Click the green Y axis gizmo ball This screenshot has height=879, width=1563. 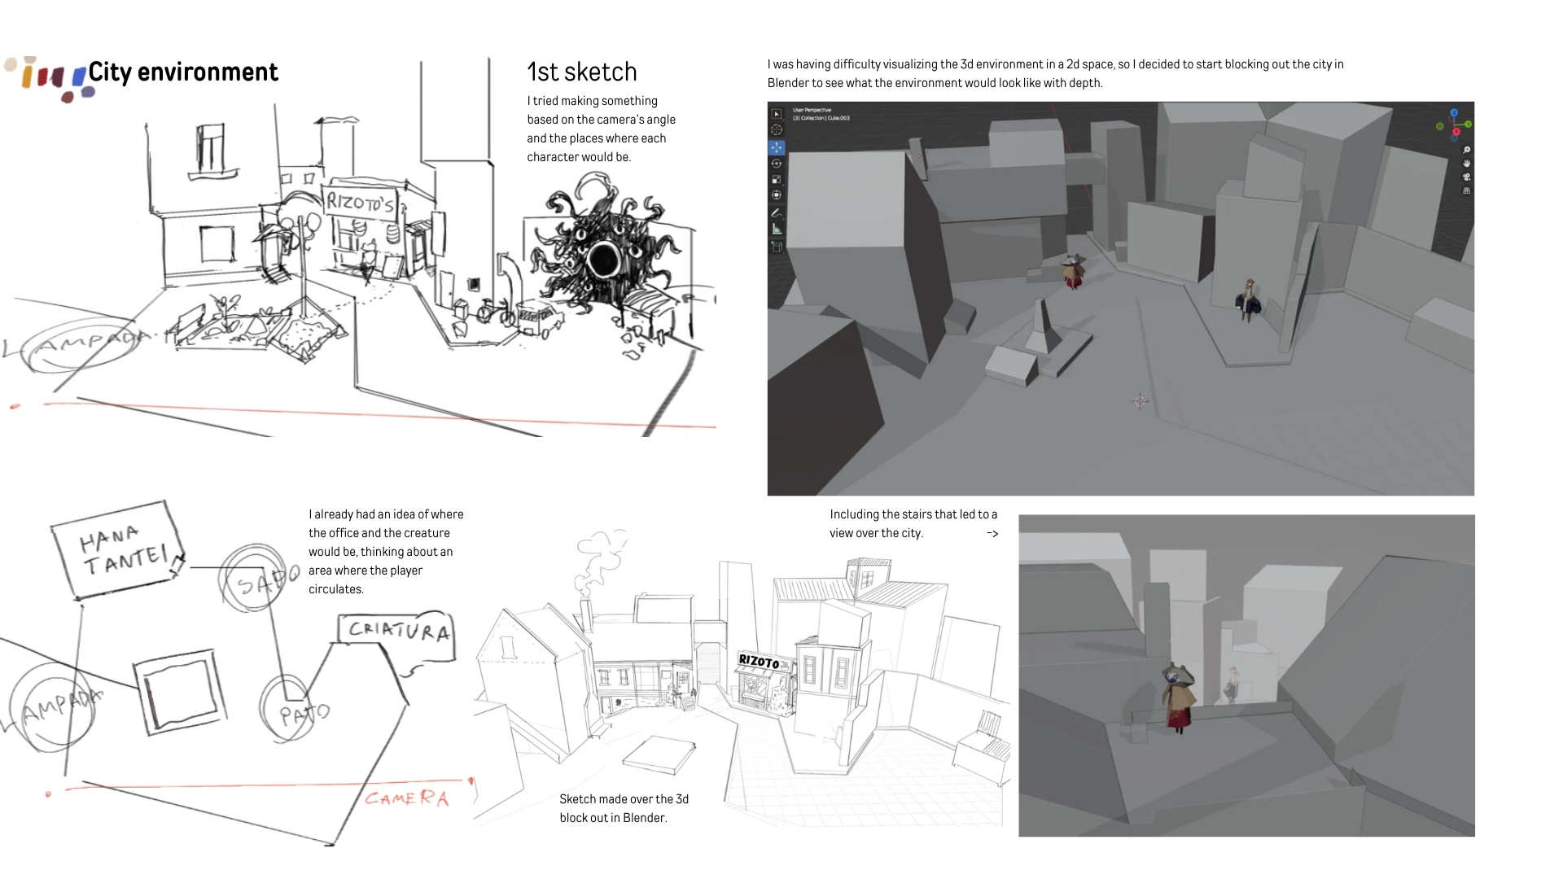click(1468, 124)
